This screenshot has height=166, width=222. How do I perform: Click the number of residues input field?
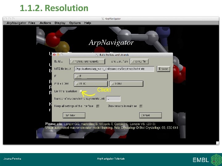pyautogui.click(x=113, y=99)
